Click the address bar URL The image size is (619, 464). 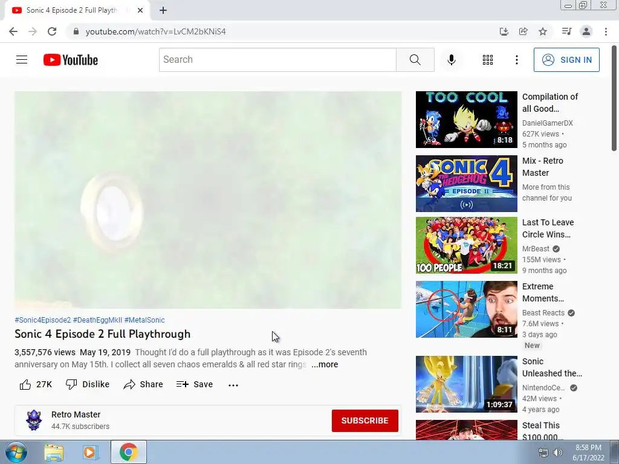tap(155, 31)
